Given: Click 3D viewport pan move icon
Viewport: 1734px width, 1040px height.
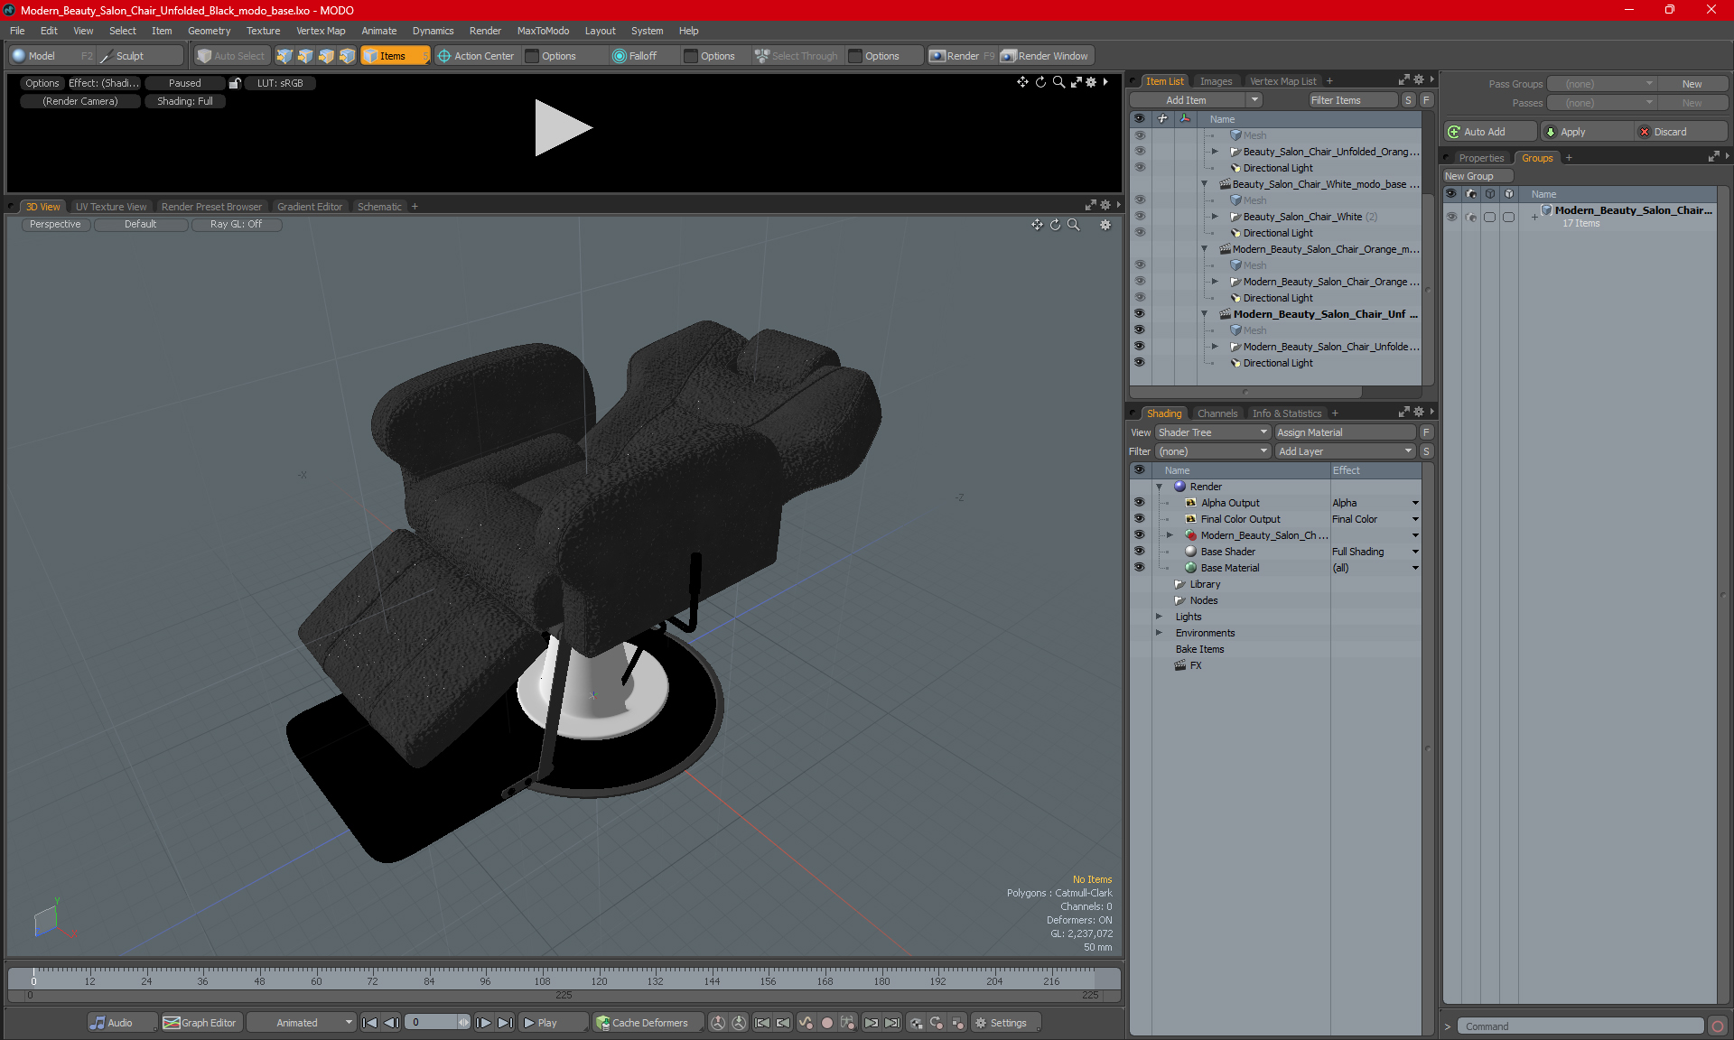Looking at the screenshot, I should point(1037,225).
